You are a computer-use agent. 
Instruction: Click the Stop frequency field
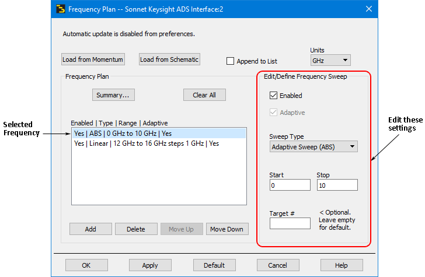click(337, 185)
